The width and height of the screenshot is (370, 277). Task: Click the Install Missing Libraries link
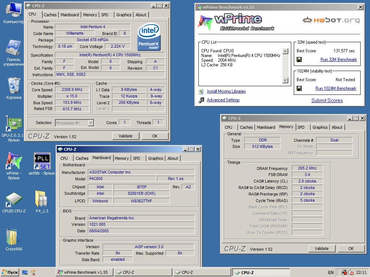tap(226, 91)
